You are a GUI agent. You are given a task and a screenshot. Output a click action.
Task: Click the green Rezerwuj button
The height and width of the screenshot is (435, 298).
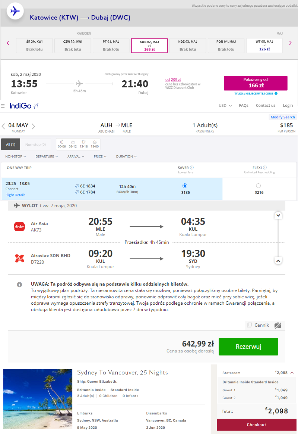[248, 347]
